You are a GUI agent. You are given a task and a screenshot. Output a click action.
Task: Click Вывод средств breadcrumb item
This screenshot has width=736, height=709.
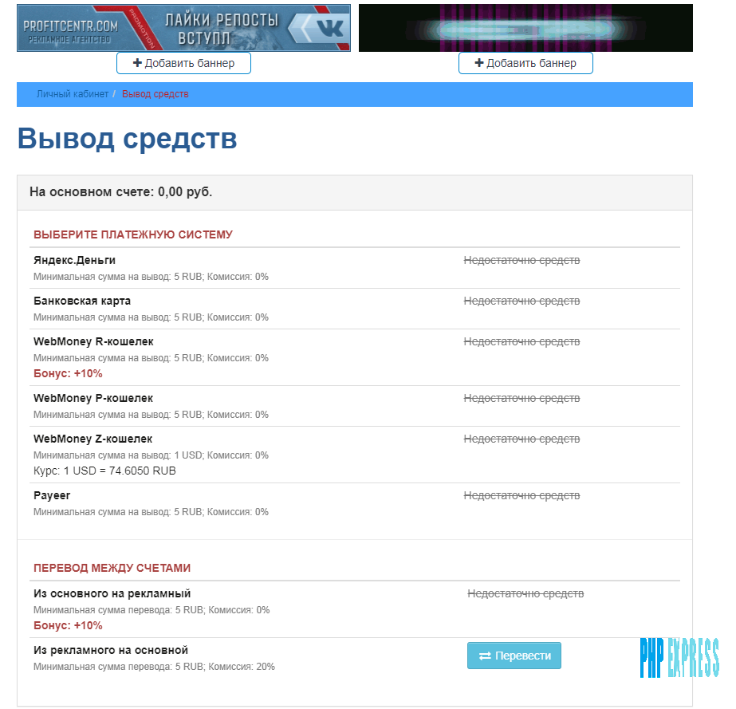[155, 94]
